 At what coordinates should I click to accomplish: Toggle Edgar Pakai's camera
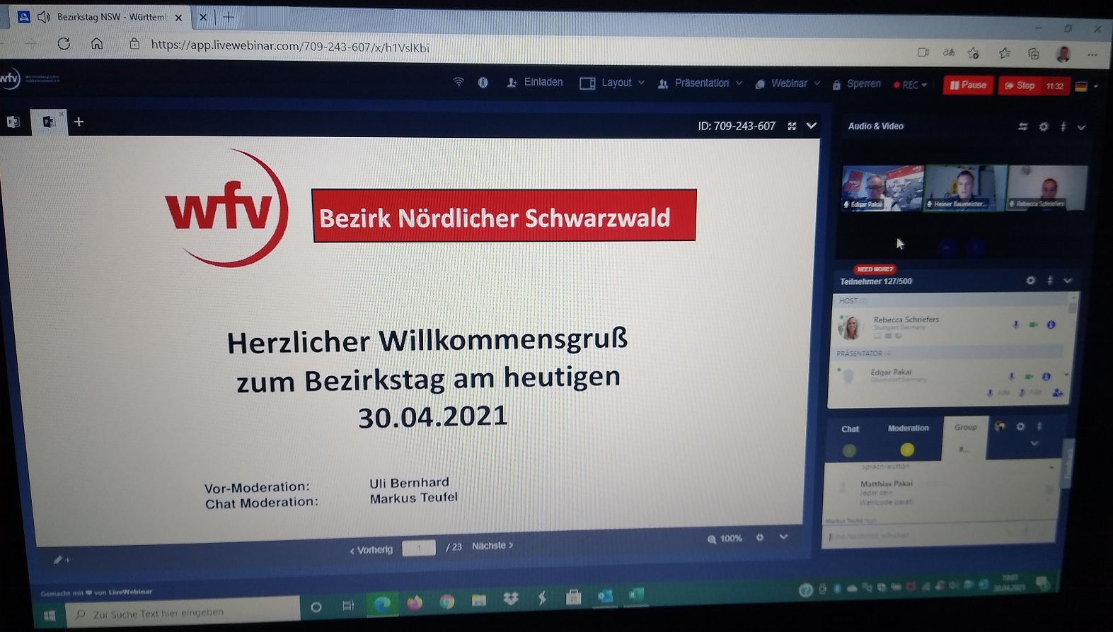pyautogui.click(x=1028, y=376)
